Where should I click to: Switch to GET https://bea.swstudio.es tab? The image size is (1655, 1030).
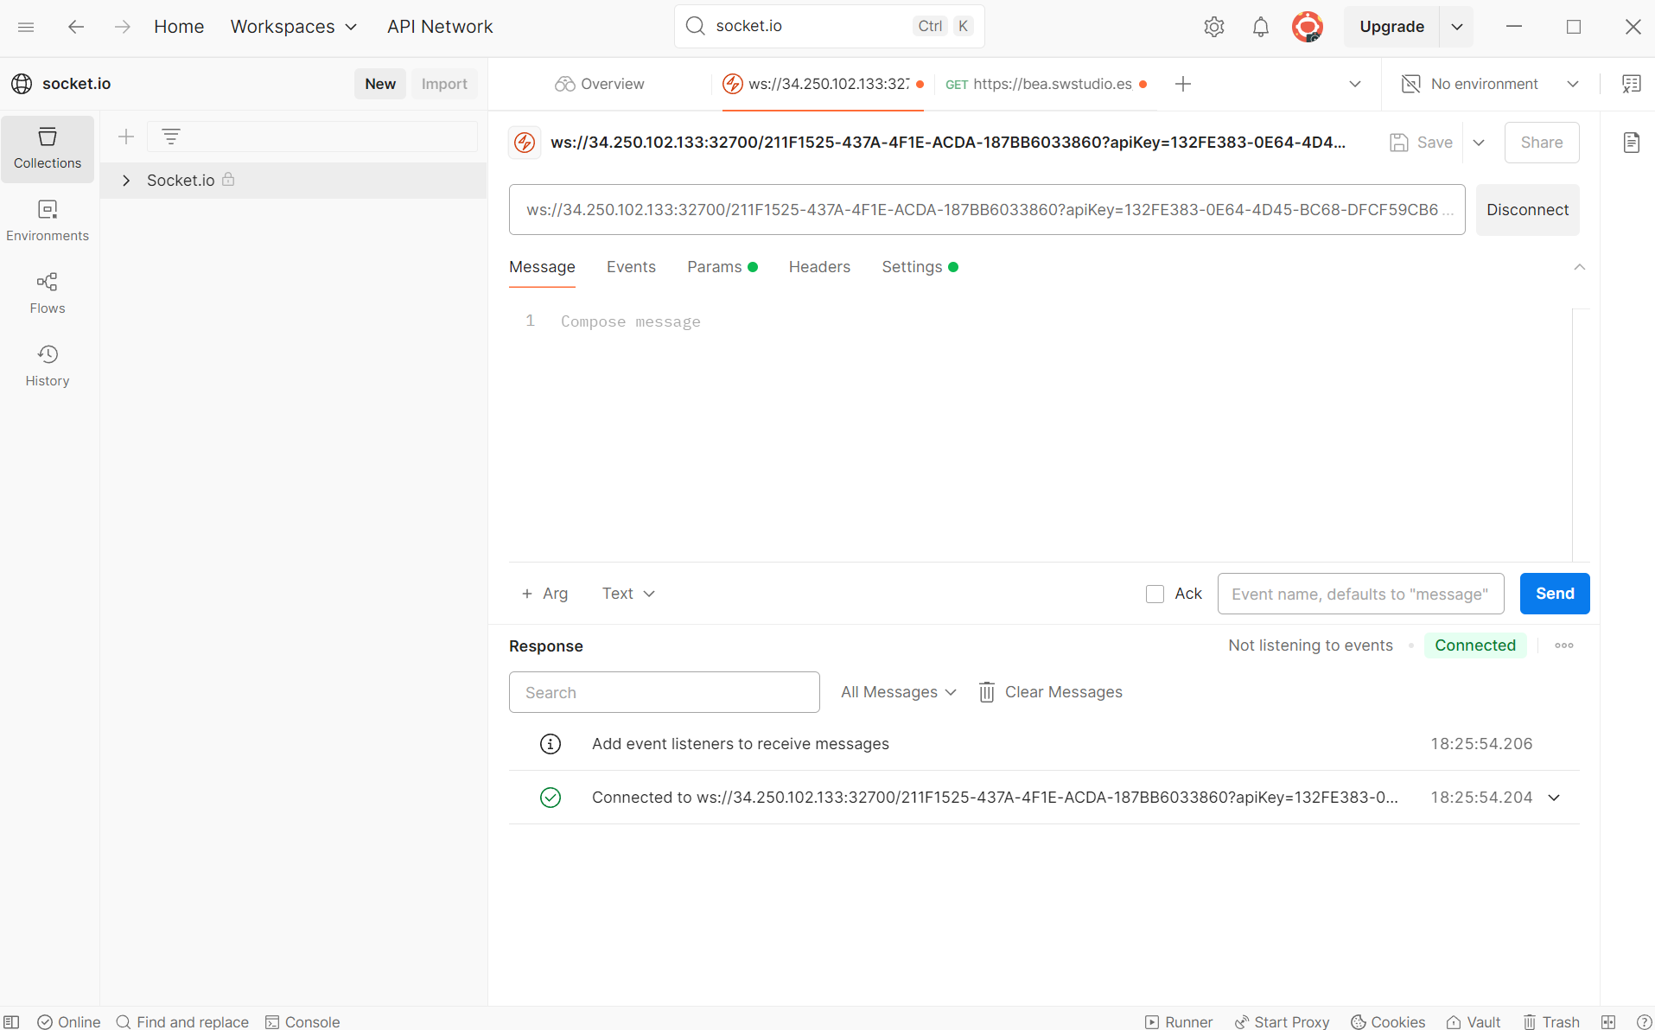click(x=1046, y=84)
